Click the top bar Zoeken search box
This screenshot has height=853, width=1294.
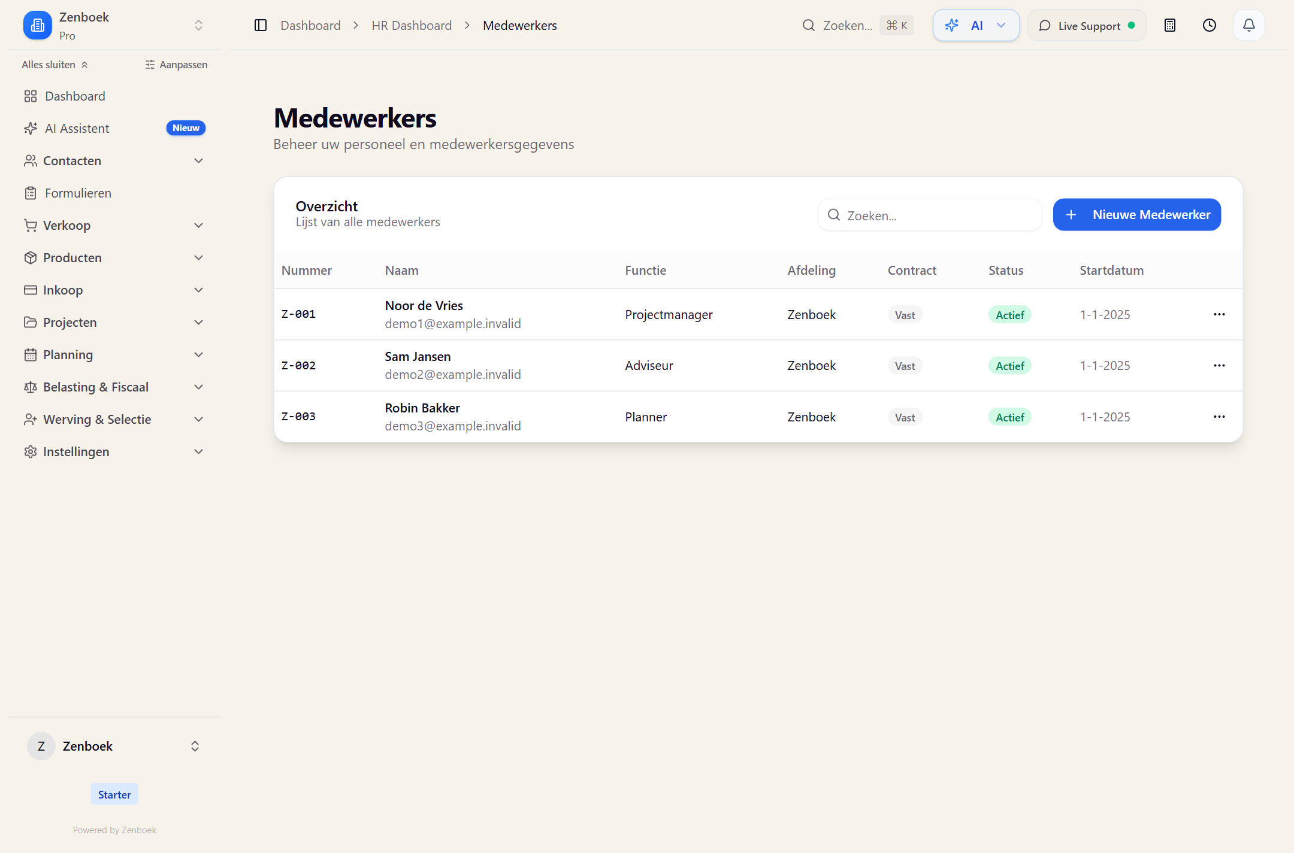click(858, 25)
